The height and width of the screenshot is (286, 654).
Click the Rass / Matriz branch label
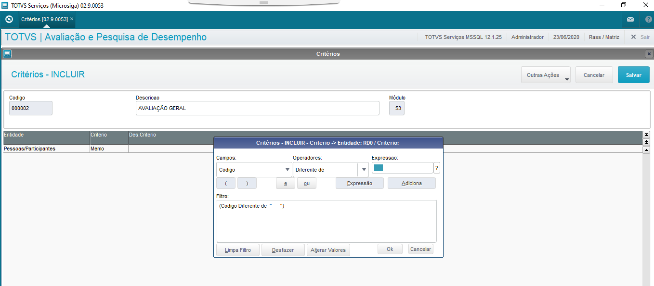point(604,37)
